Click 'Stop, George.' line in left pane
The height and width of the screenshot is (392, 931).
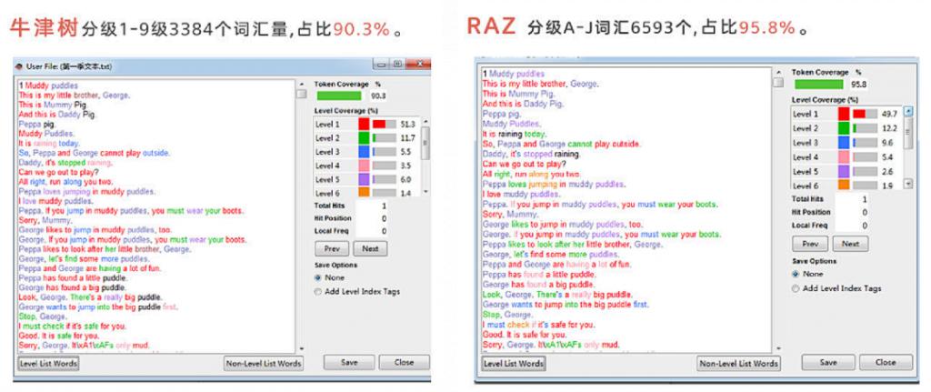click(42, 317)
